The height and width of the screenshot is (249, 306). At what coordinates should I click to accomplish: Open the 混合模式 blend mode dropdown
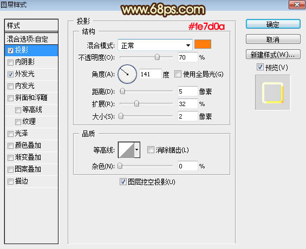[155, 45]
